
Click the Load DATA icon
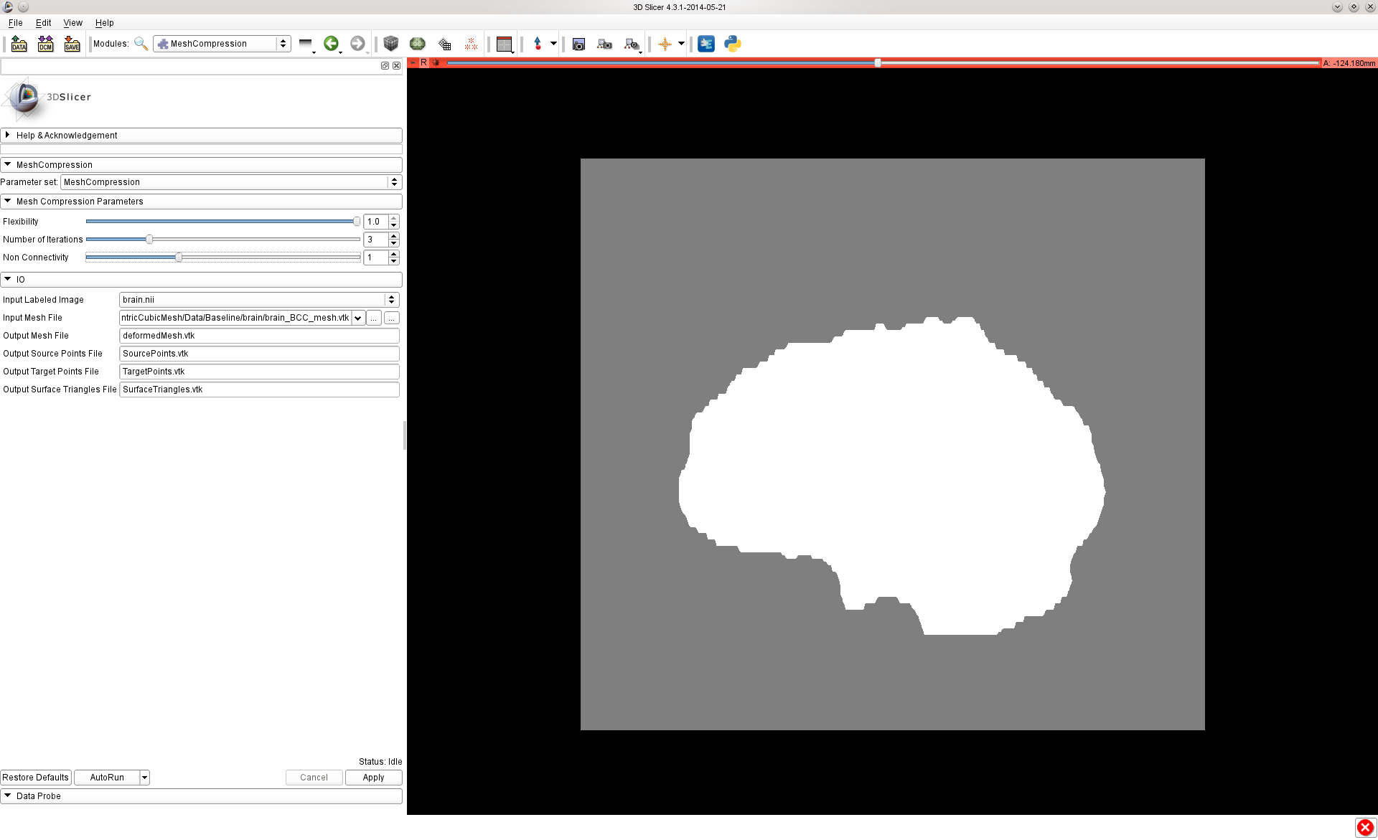coord(19,44)
